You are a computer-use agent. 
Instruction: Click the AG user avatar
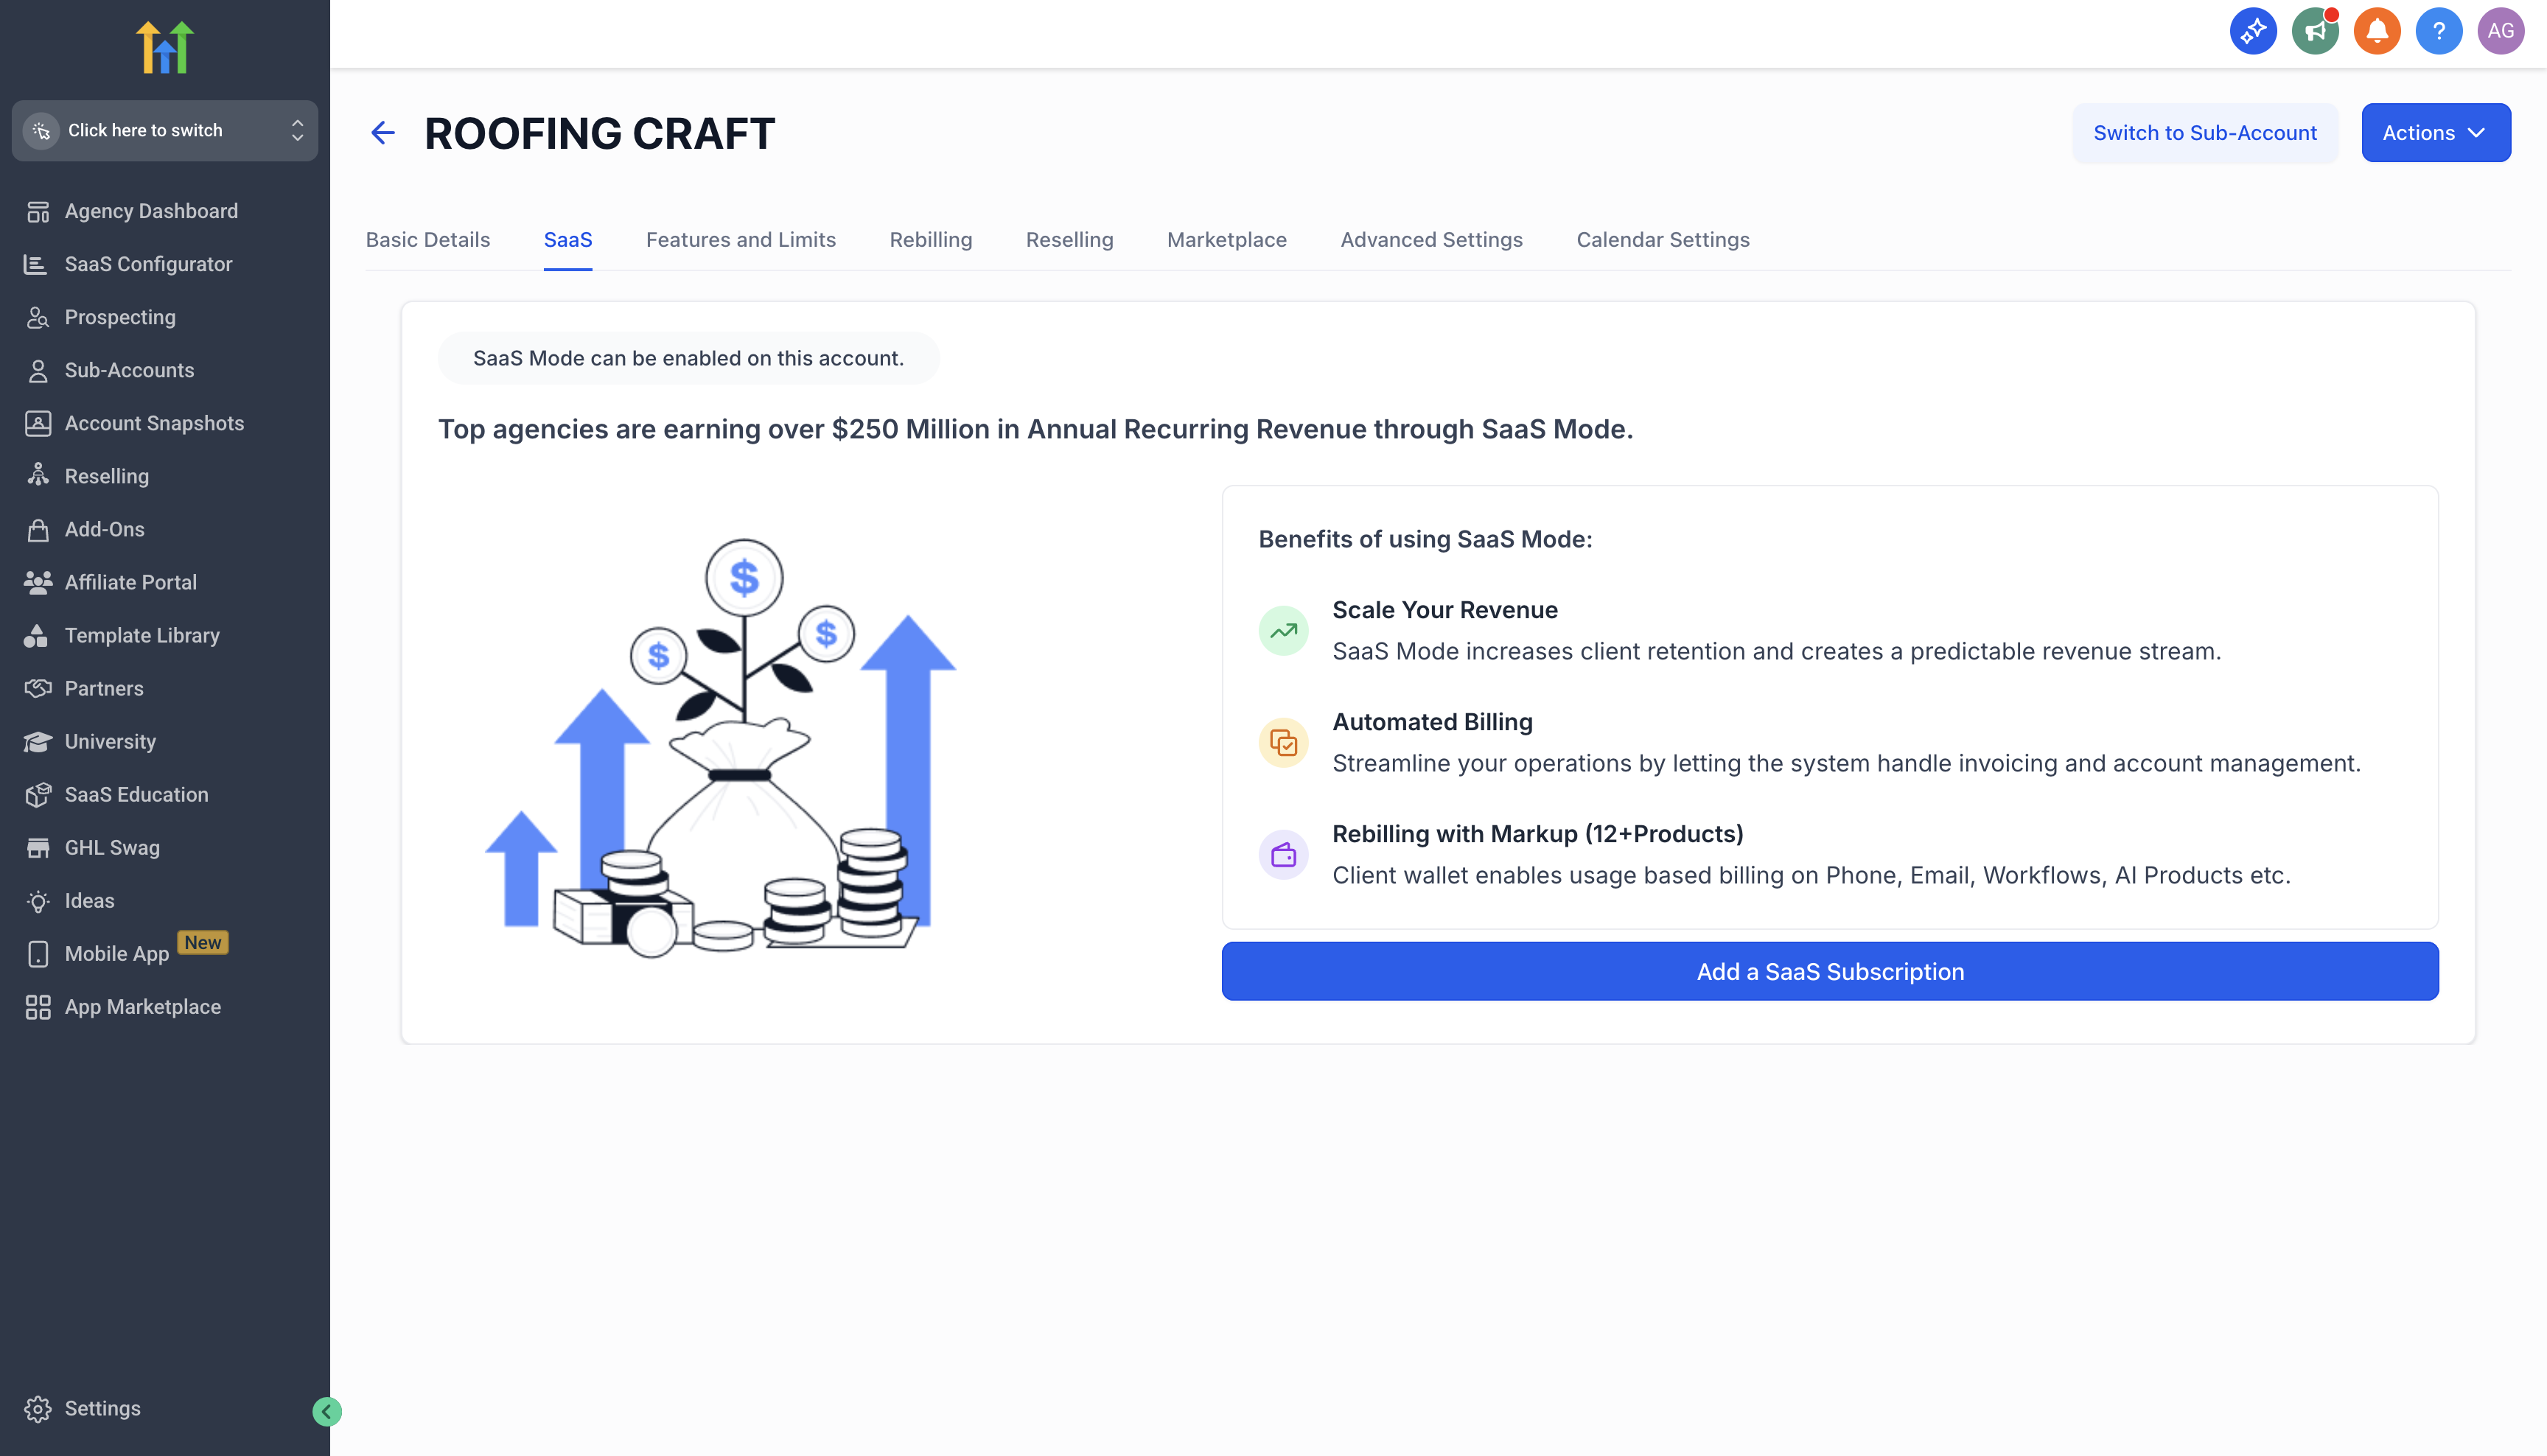point(2500,31)
